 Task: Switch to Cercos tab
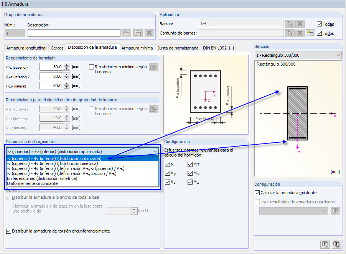[x=57, y=48]
